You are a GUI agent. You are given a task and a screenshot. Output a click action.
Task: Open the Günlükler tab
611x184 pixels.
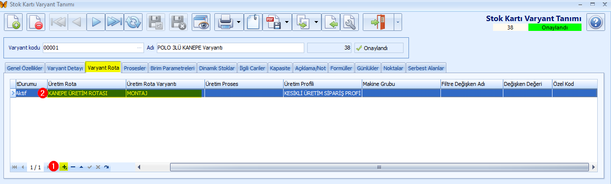[x=368, y=68]
